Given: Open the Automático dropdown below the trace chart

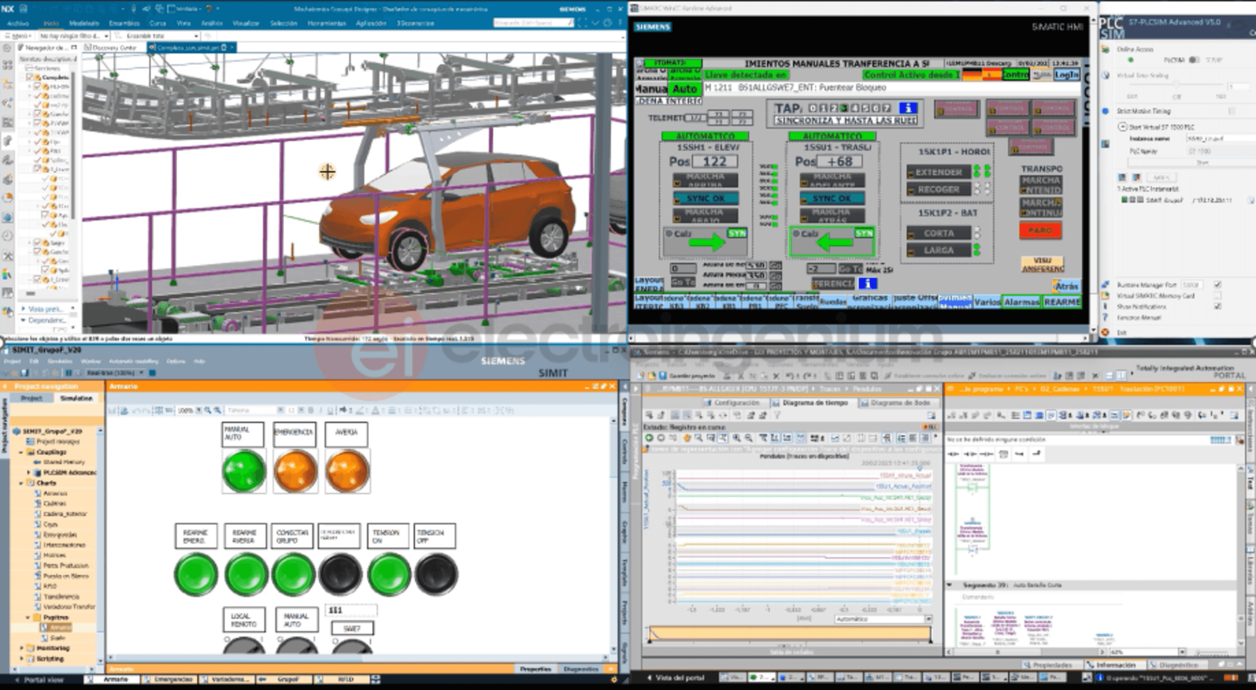Looking at the screenshot, I should [928, 619].
